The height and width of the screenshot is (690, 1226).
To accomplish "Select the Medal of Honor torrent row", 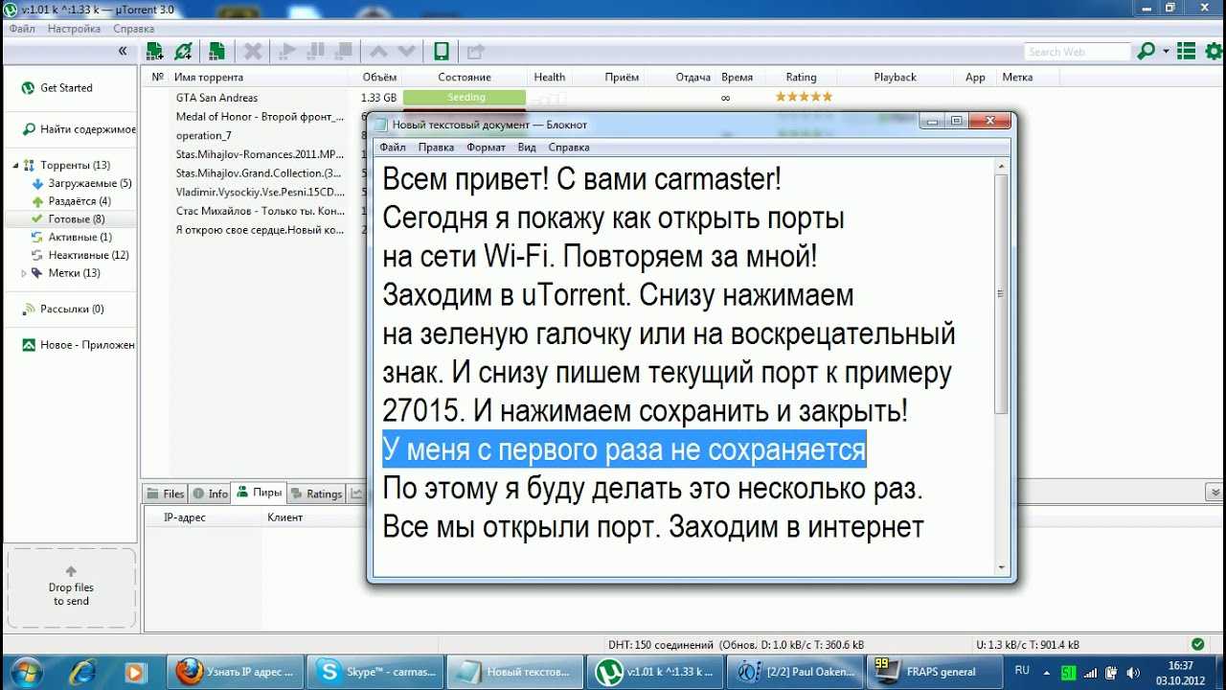I will pyautogui.click(x=259, y=117).
